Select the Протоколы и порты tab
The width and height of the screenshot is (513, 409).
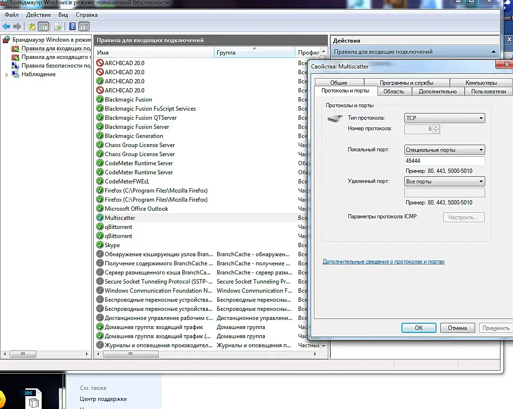(346, 91)
